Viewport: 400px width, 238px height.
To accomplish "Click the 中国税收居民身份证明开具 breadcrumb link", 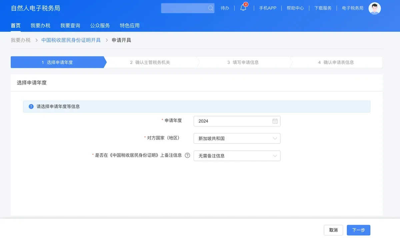I will pyautogui.click(x=71, y=40).
